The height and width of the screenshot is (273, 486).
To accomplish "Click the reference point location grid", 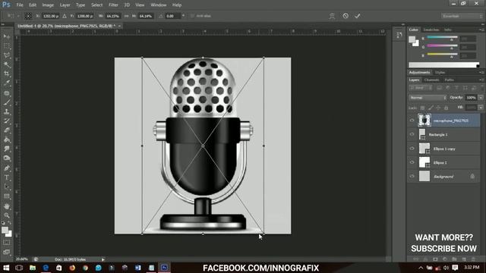I will pos(28,16).
